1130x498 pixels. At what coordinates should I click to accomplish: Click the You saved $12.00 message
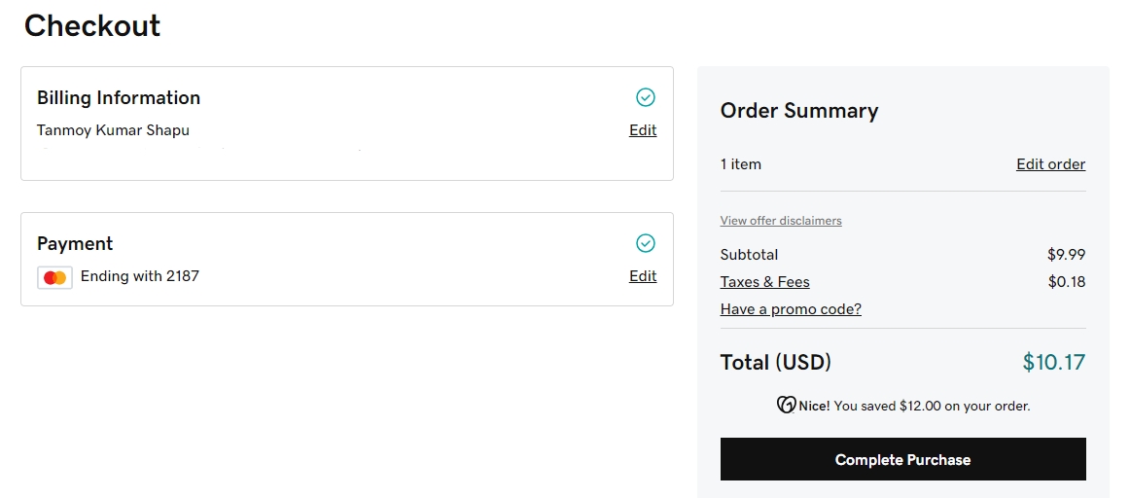[x=931, y=406]
